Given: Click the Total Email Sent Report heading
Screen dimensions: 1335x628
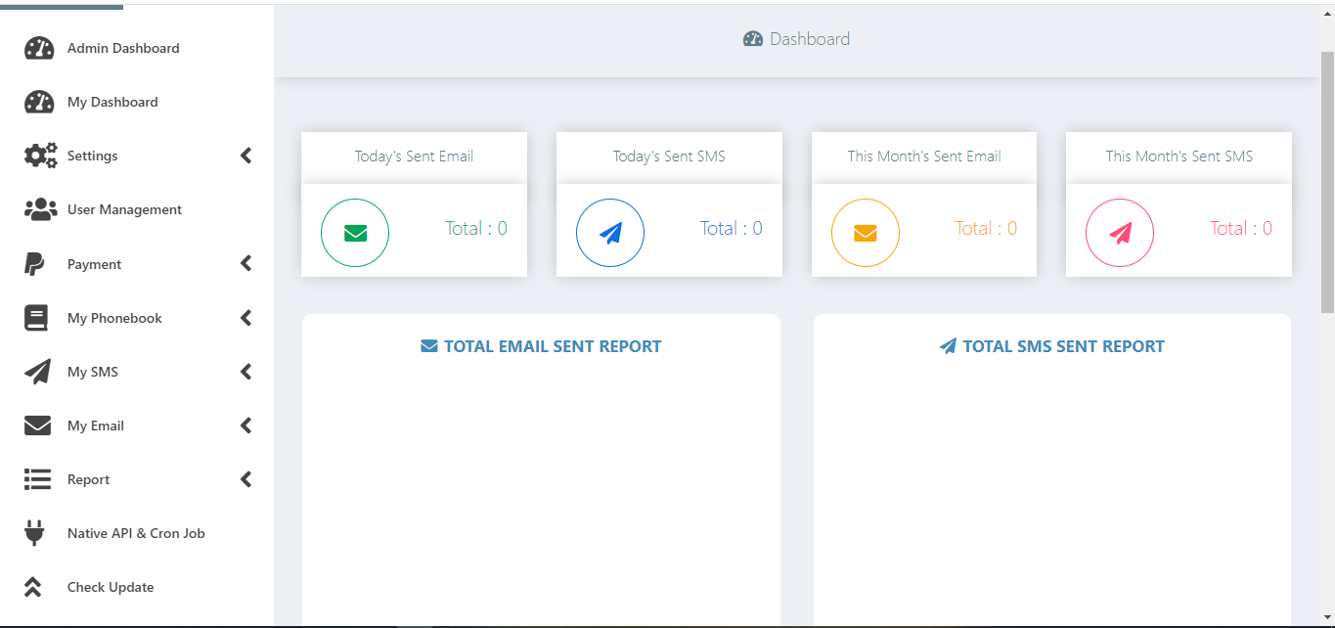Looking at the screenshot, I should tap(541, 345).
